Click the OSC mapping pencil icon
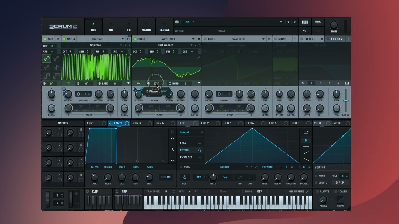This screenshot has width=399, height=224. pyautogui.click(x=308, y=191)
